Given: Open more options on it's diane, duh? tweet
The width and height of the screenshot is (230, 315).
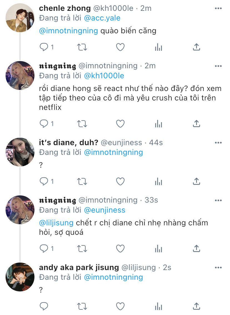Looking at the screenshot, I should [218, 143].
